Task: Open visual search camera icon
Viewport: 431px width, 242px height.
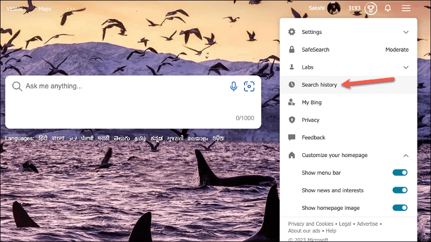Action: 249,87
